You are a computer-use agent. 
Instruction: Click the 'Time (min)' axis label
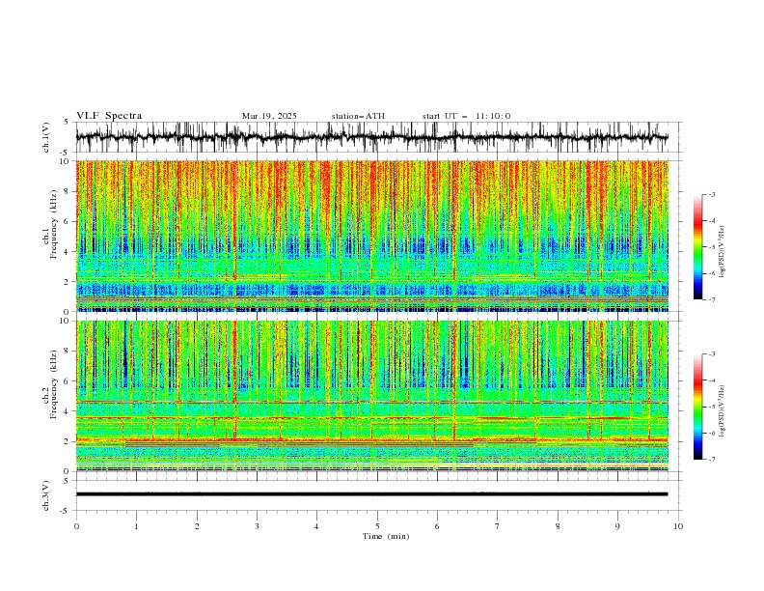386,536
